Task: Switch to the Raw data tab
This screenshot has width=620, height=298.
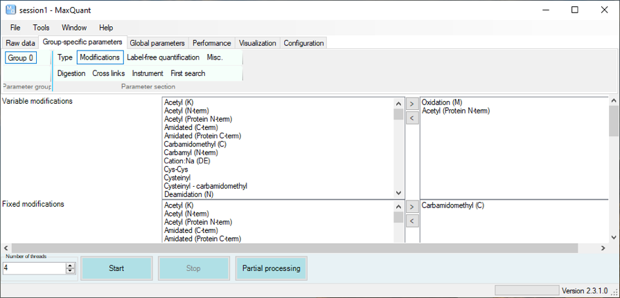Action: click(x=20, y=43)
